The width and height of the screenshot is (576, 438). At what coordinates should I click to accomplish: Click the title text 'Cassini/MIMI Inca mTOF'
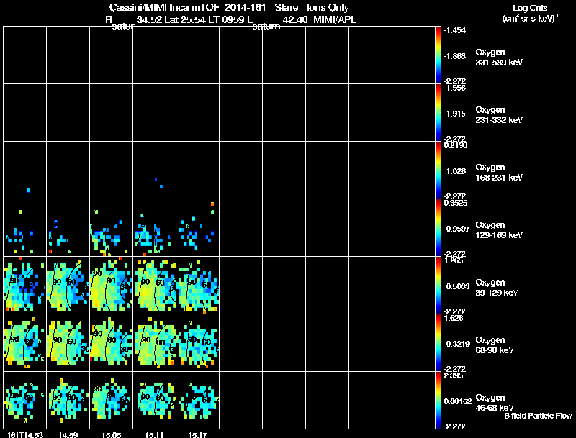pos(164,7)
